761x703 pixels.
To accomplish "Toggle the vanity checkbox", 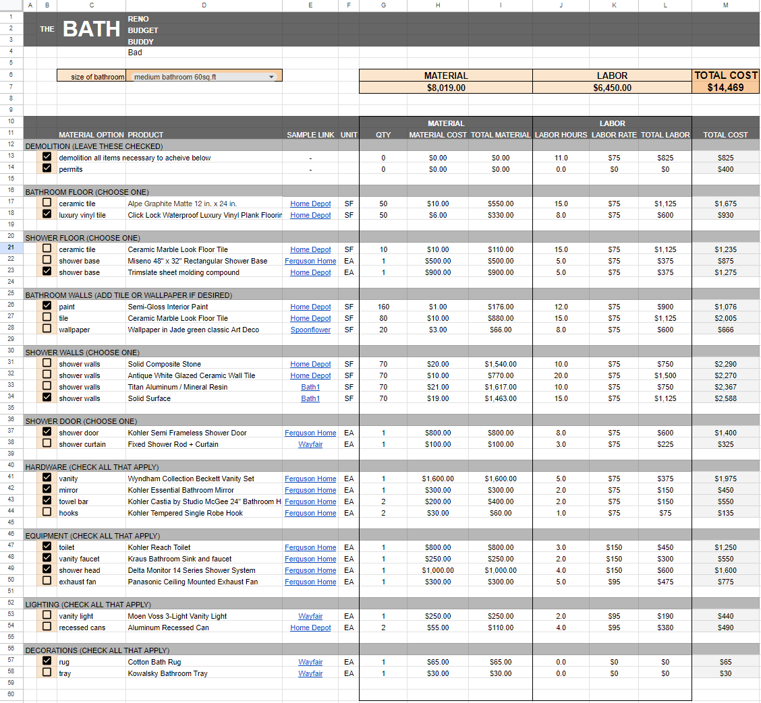I will point(47,478).
